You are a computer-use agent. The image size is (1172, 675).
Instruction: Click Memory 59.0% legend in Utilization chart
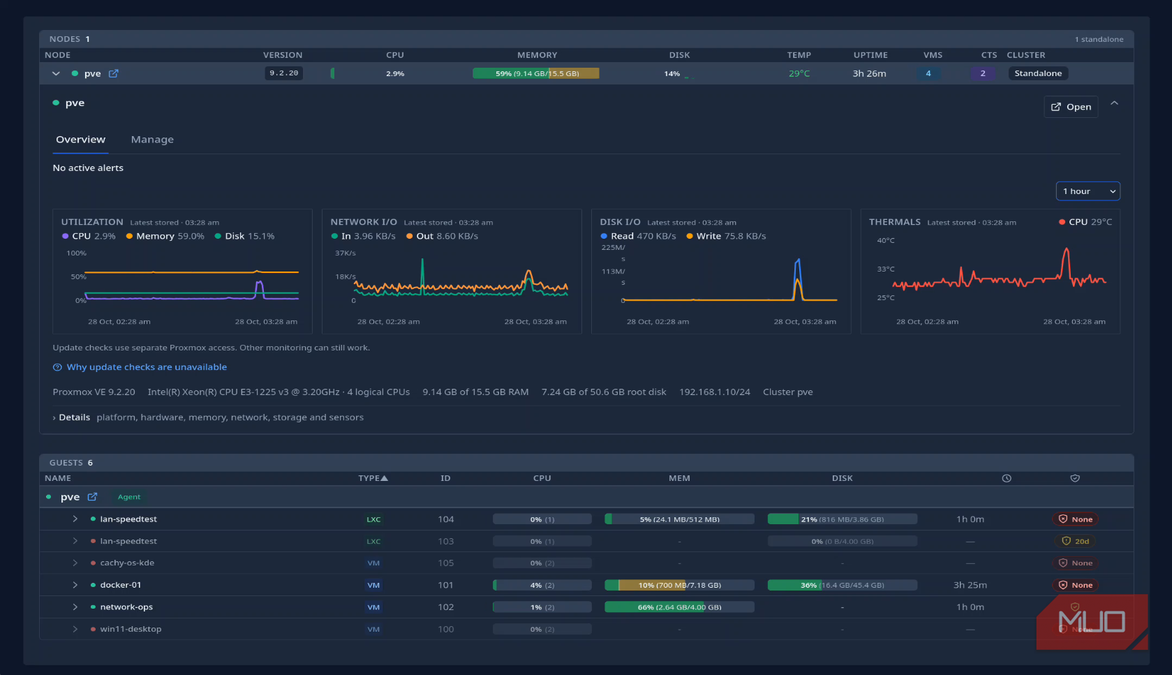click(x=165, y=236)
